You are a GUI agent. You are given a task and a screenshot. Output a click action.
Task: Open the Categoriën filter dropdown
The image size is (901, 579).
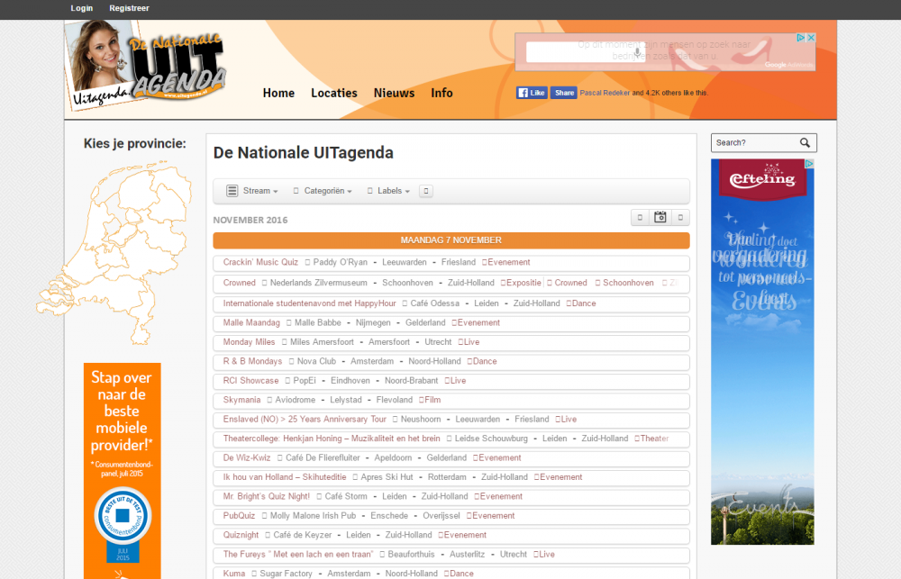[323, 191]
